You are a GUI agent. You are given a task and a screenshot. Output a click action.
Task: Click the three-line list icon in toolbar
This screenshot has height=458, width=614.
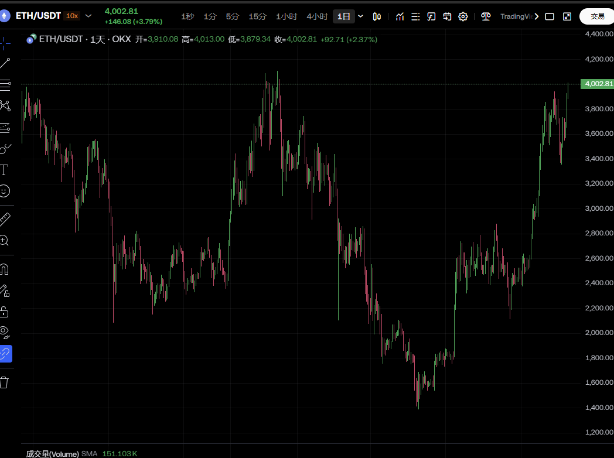(415, 16)
